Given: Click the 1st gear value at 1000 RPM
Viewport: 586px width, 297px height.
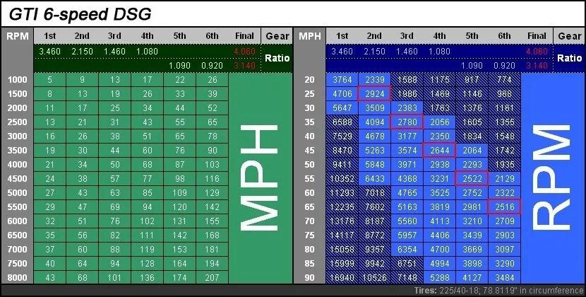Looking at the screenshot, I should point(49,80).
